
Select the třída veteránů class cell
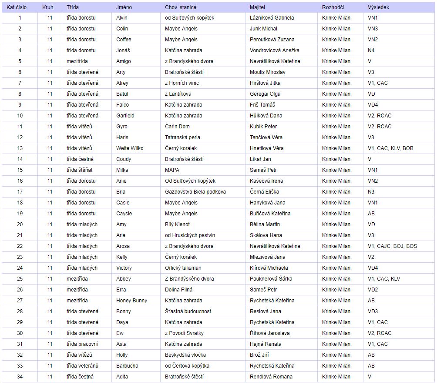click(82, 366)
